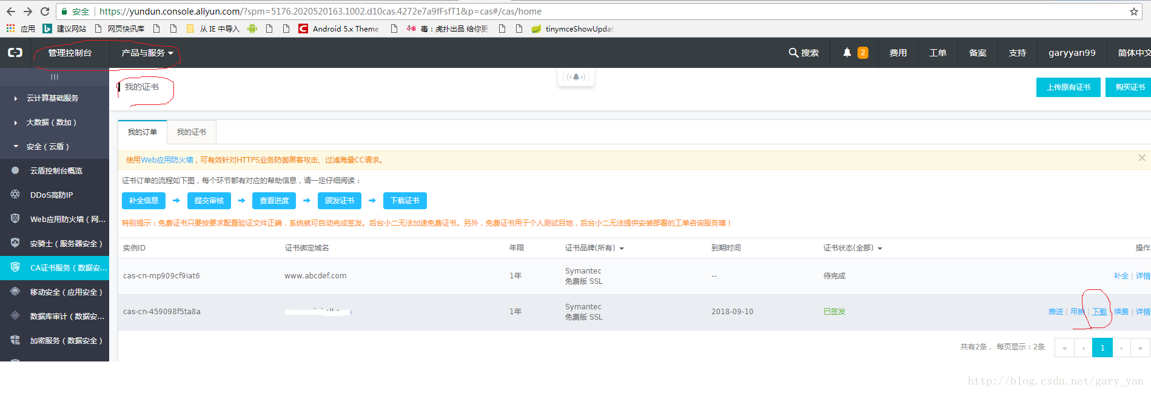Open the 建议网站 bookmark
Viewport: 1151px width, 393px height.
click(x=65, y=29)
